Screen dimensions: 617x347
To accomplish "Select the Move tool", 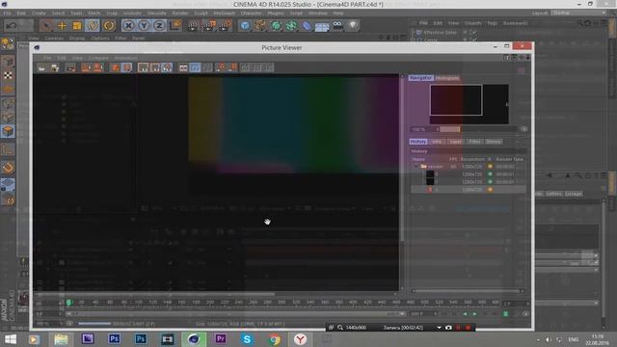I will click(62, 26).
